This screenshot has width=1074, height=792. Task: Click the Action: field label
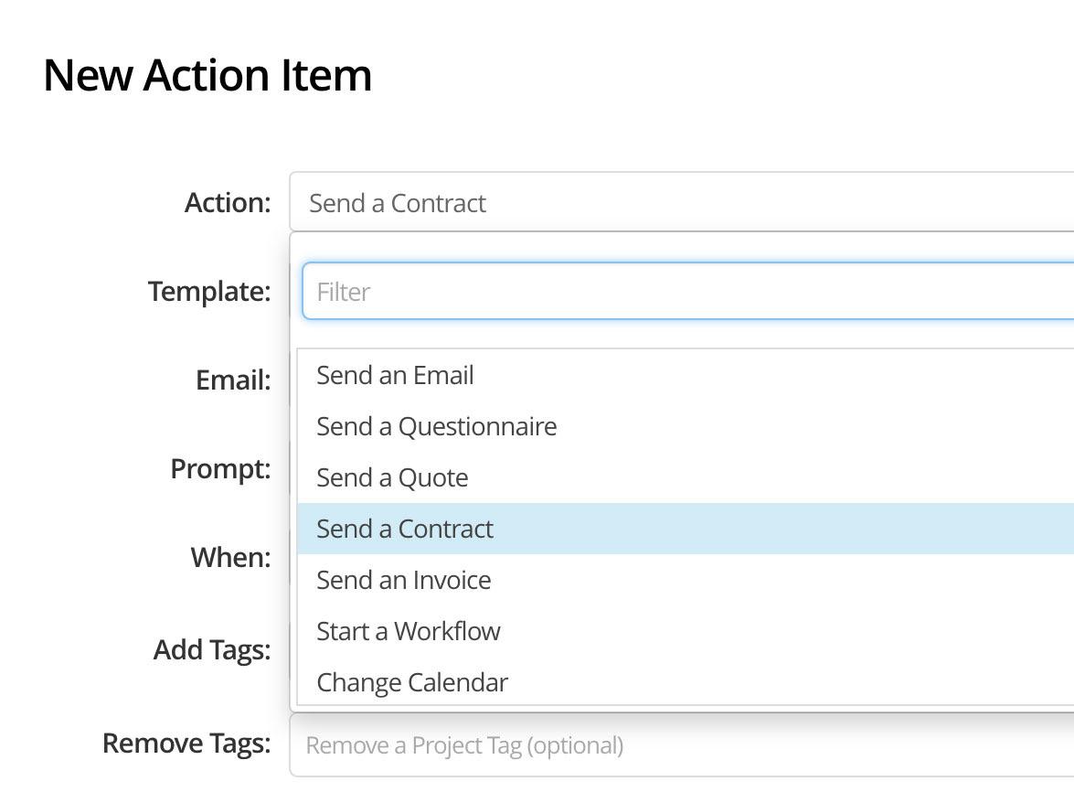(x=228, y=202)
